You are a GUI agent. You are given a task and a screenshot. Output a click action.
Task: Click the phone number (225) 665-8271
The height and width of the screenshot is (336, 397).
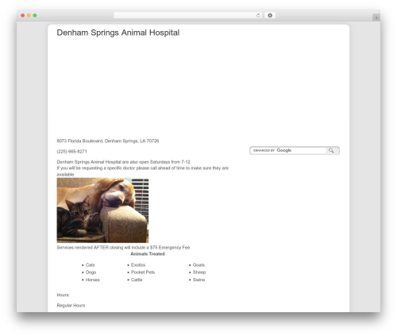[x=71, y=152]
